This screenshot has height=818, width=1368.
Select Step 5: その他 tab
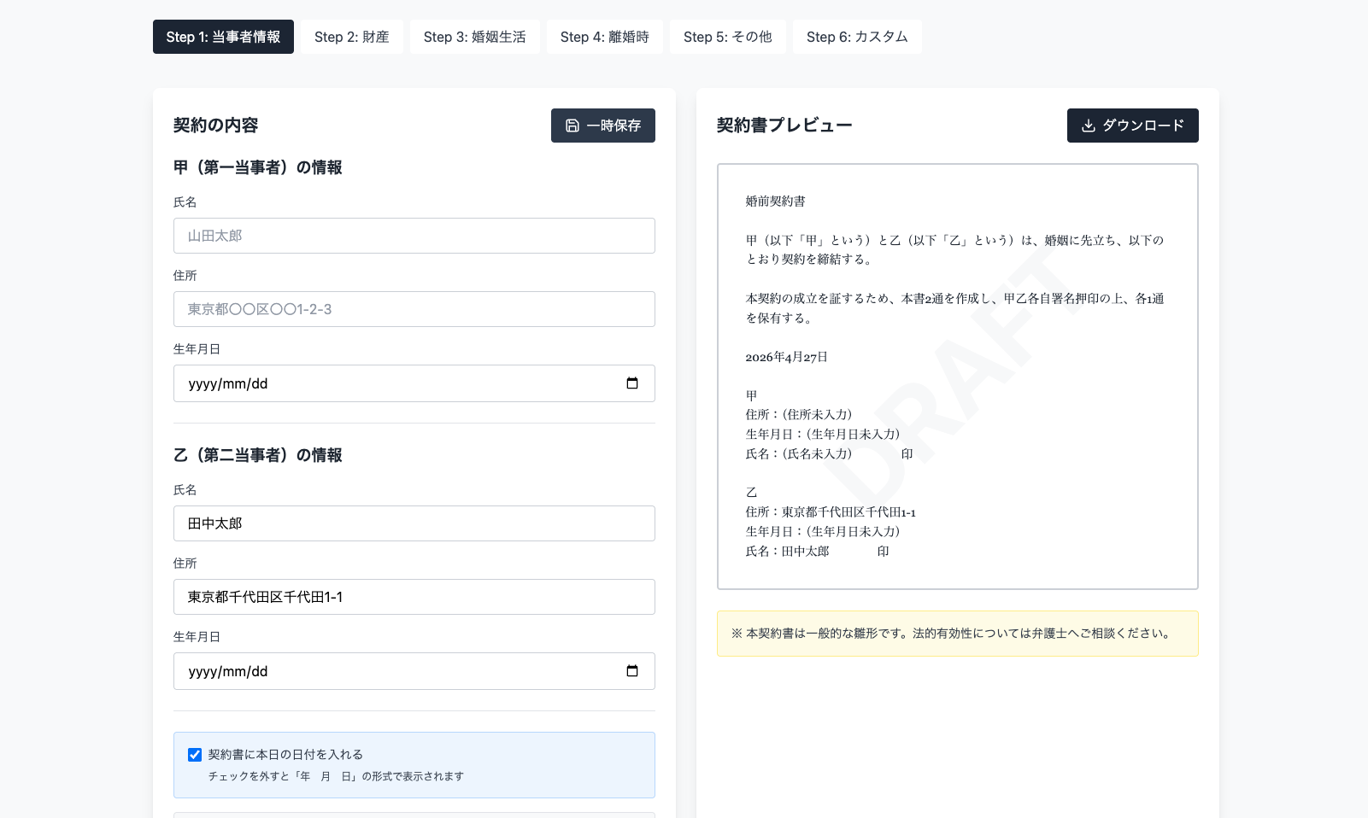point(727,37)
